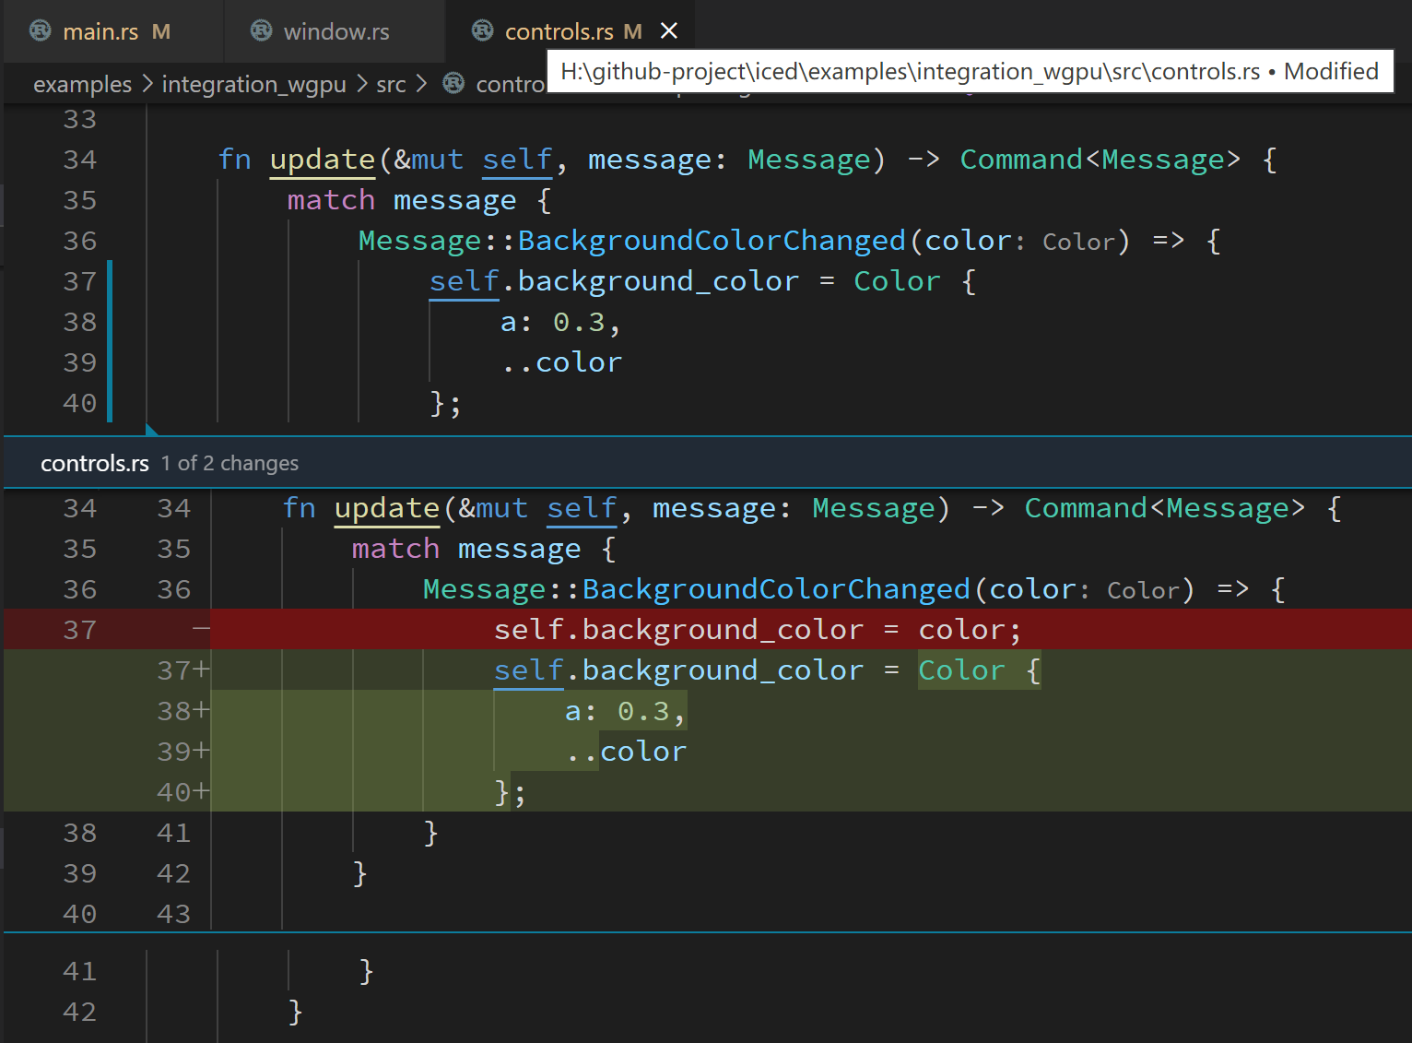Switch to the main.rs tab
The height and width of the screenshot is (1043, 1412).
coord(100,30)
